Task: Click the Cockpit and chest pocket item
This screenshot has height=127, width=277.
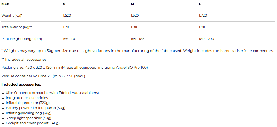Action: tap(32, 123)
